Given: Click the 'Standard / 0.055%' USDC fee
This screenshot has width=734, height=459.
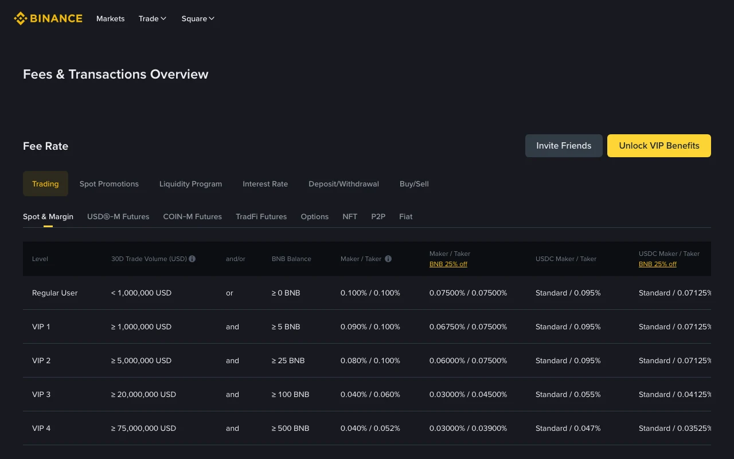Looking at the screenshot, I should (x=568, y=394).
